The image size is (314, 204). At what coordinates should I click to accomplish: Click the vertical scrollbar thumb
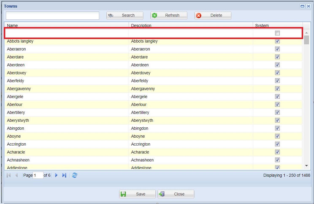(306, 40)
